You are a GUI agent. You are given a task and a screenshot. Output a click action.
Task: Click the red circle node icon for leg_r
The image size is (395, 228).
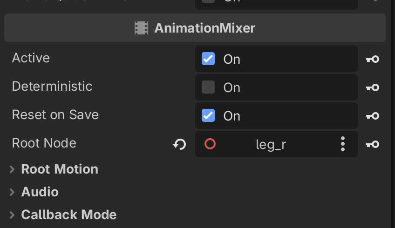(210, 144)
